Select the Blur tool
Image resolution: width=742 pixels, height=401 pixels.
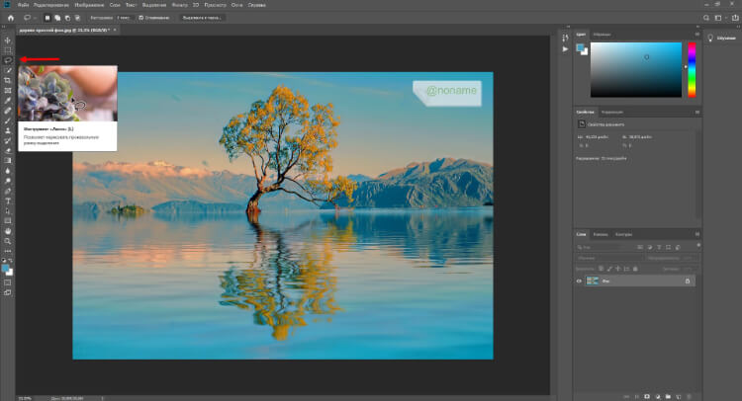pos(8,171)
